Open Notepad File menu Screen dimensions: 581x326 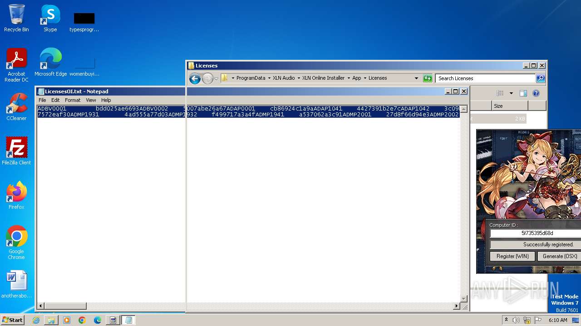pos(42,100)
